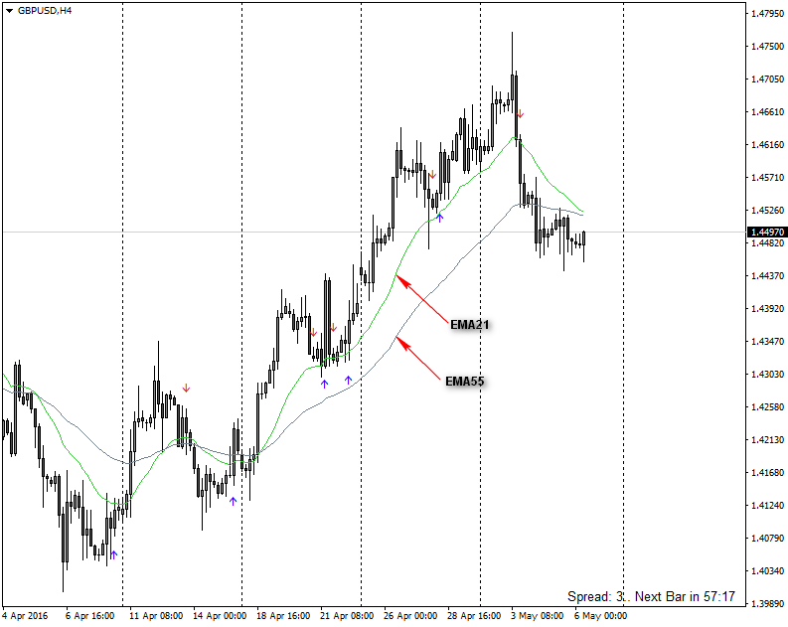Click the 1.47050 price scale label
This screenshot has height=627, width=788.
(767, 78)
